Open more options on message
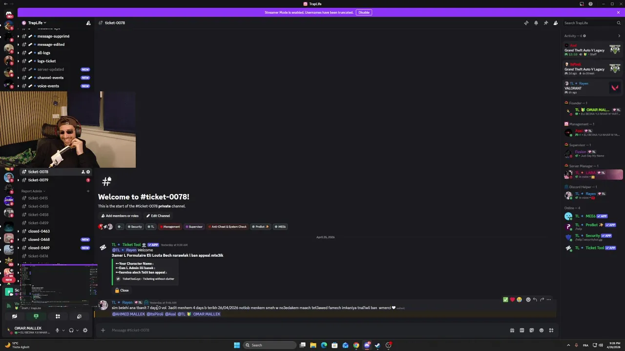The width and height of the screenshot is (625, 351). pyautogui.click(x=549, y=299)
